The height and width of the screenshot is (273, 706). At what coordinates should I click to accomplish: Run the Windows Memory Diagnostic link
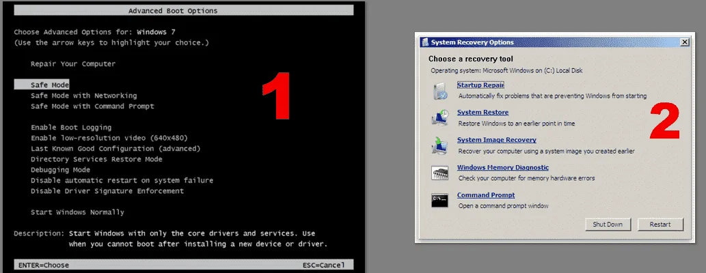pyautogui.click(x=503, y=167)
